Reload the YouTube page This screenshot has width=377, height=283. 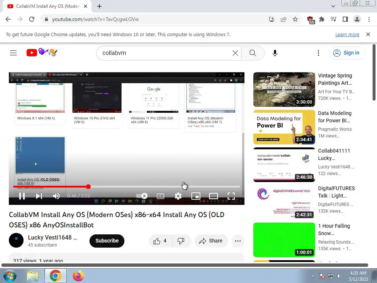tap(32, 19)
